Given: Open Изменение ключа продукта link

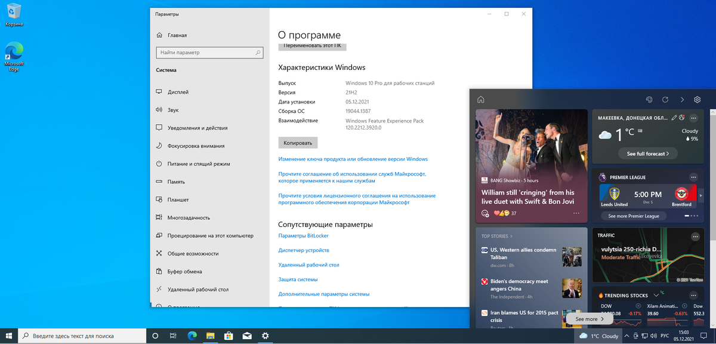Looking at the screenshot, I should tap(353, 159).
